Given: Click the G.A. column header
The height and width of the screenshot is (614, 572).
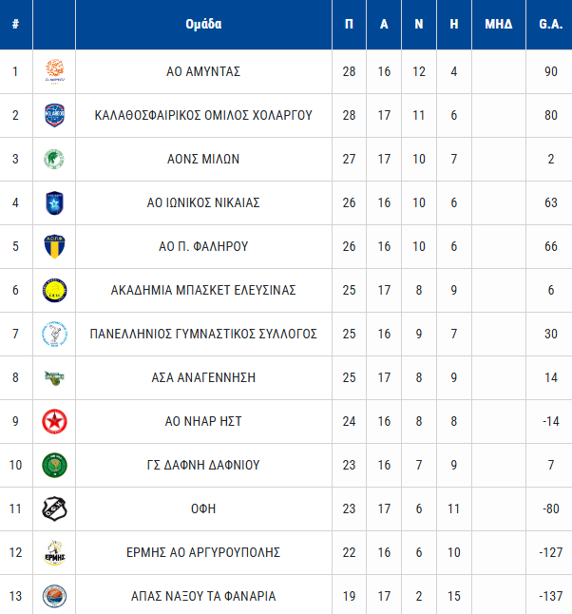Looking at the screenshot, I should (549, 24).
